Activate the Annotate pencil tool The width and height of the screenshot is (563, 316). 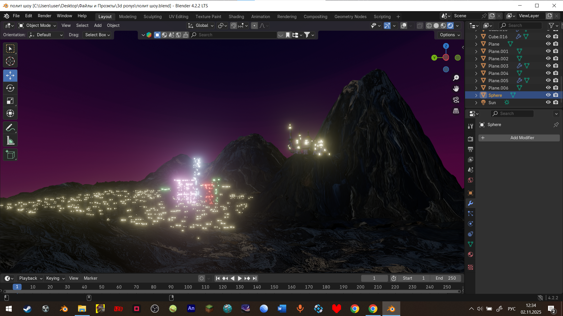(10, 128)
